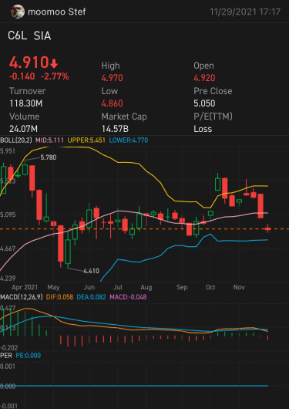This screenshot has width=289, height=409.
Task: Open the PER indicator label
Action: 6,356
